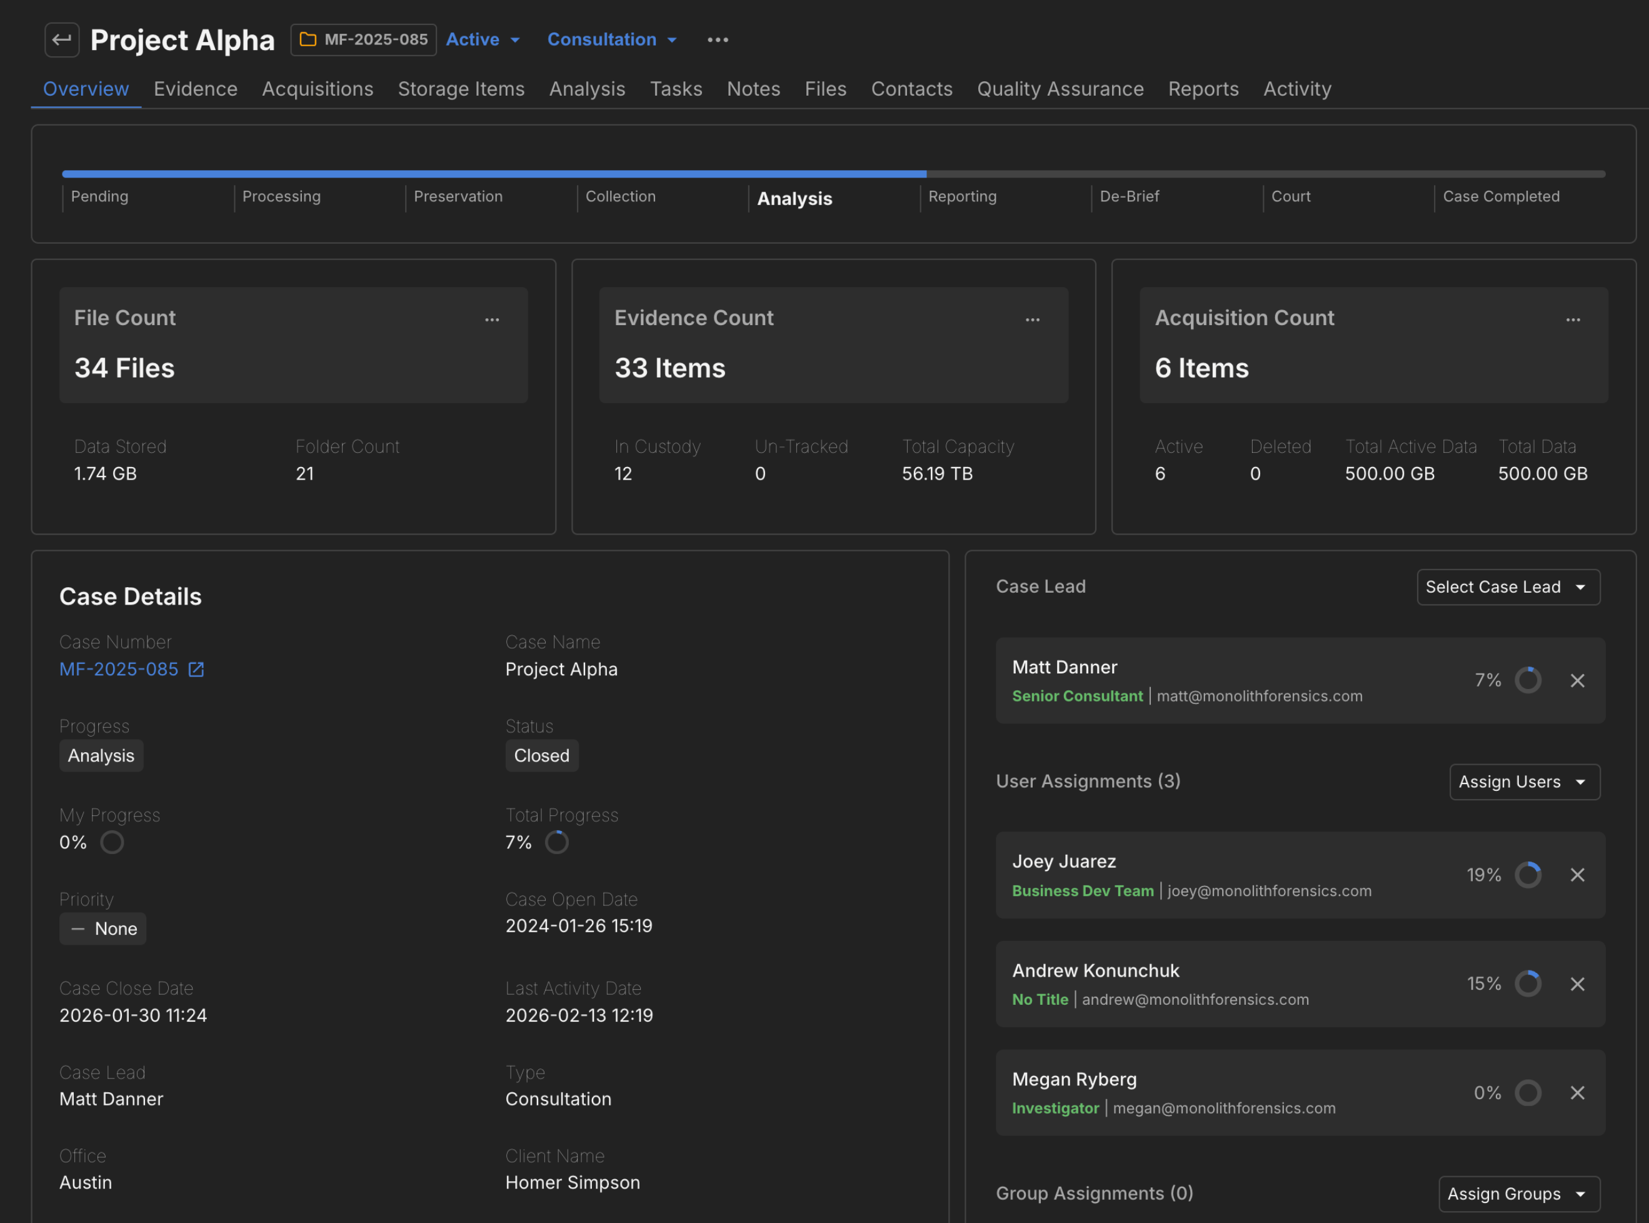Go to the Quality Assurance tab

coord(1060,89)
